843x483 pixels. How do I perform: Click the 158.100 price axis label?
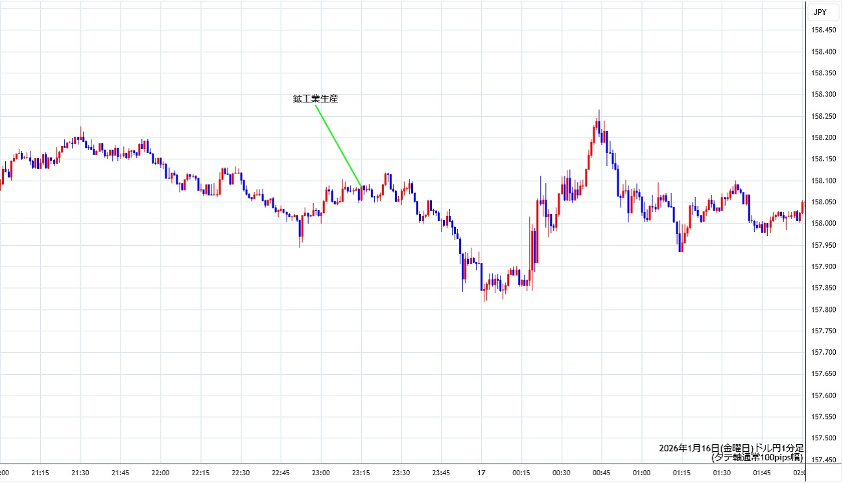point(822,181)
